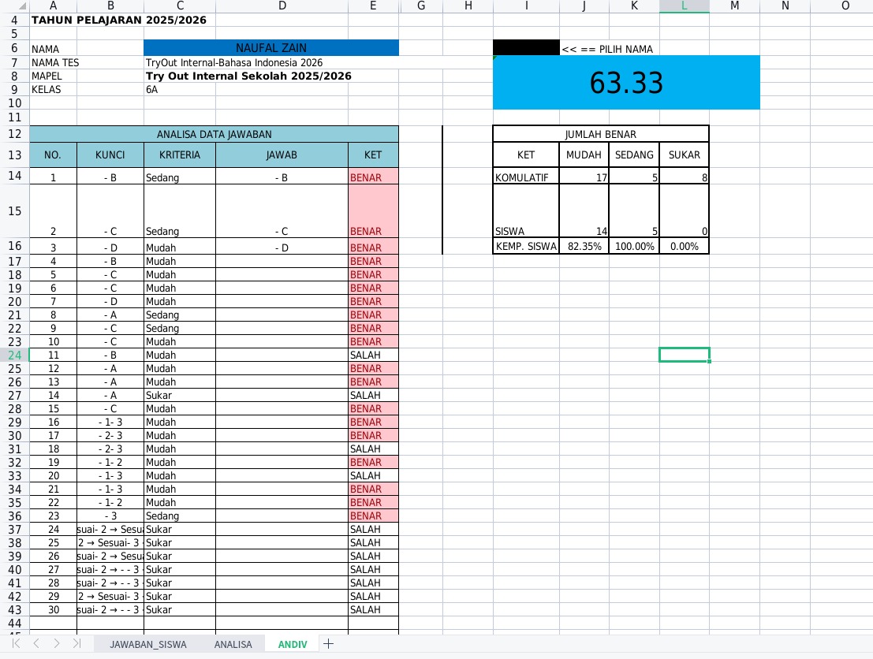Click KUNCI cell '- 2- 3' for question 17

110,435
